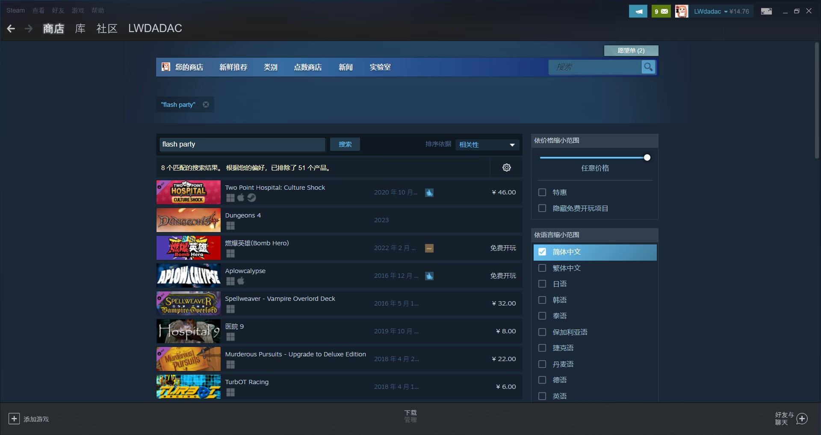Open announcements megaphone icon
This screenshot has height=435, width=821.
[x=638, y=12]
